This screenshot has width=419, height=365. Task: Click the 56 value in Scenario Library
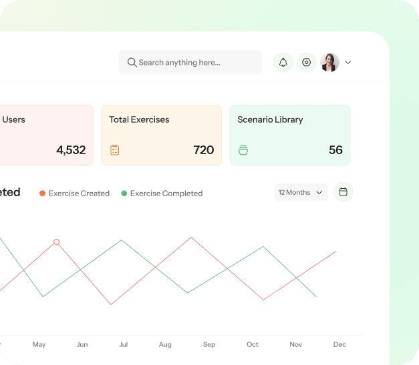click(335, 150)
